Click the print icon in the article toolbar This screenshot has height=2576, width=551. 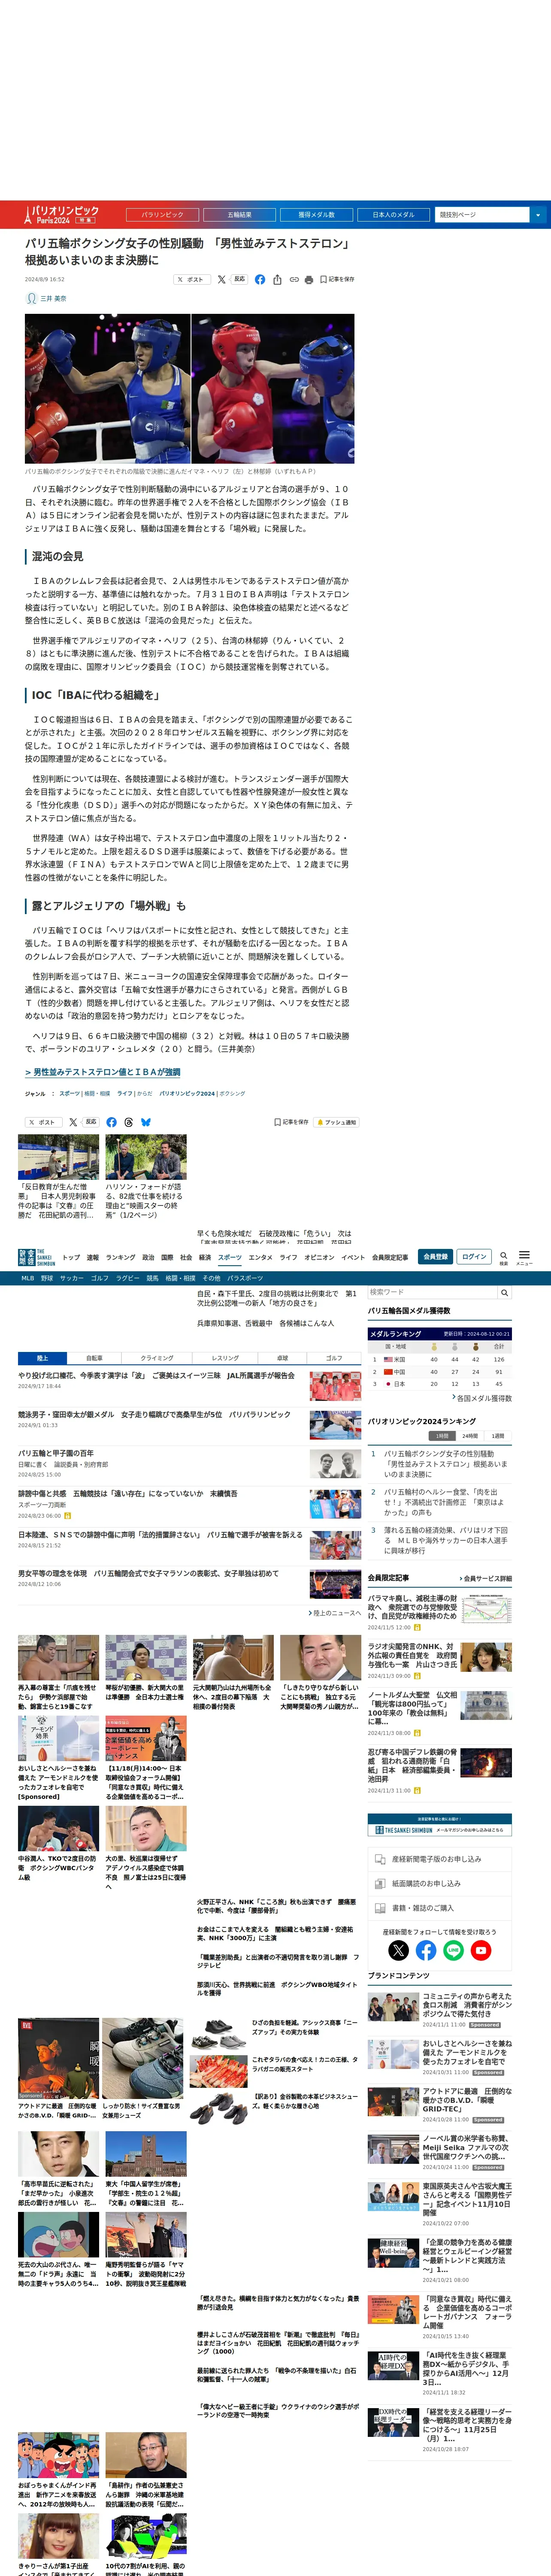pyautogui.click(x=309, y=280)
